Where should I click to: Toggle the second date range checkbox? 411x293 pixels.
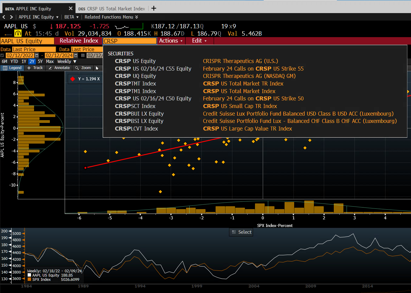coord(83,55)
